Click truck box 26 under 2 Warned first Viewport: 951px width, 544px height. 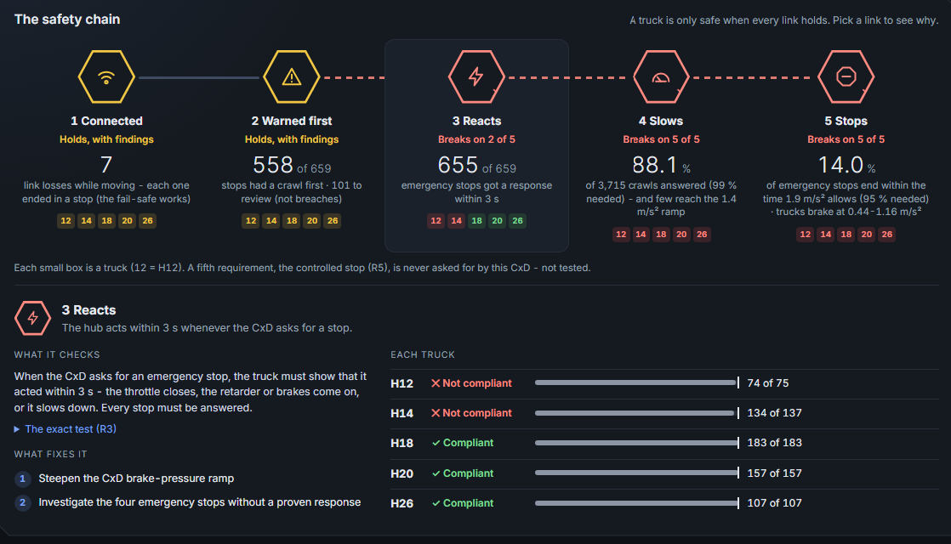(333, 220)
